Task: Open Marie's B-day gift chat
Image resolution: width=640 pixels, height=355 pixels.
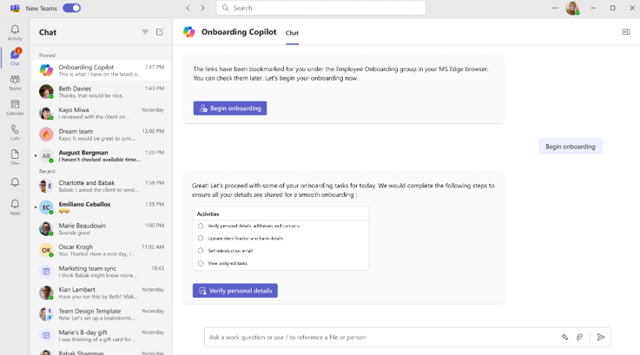Action: [x=102, y=335]
